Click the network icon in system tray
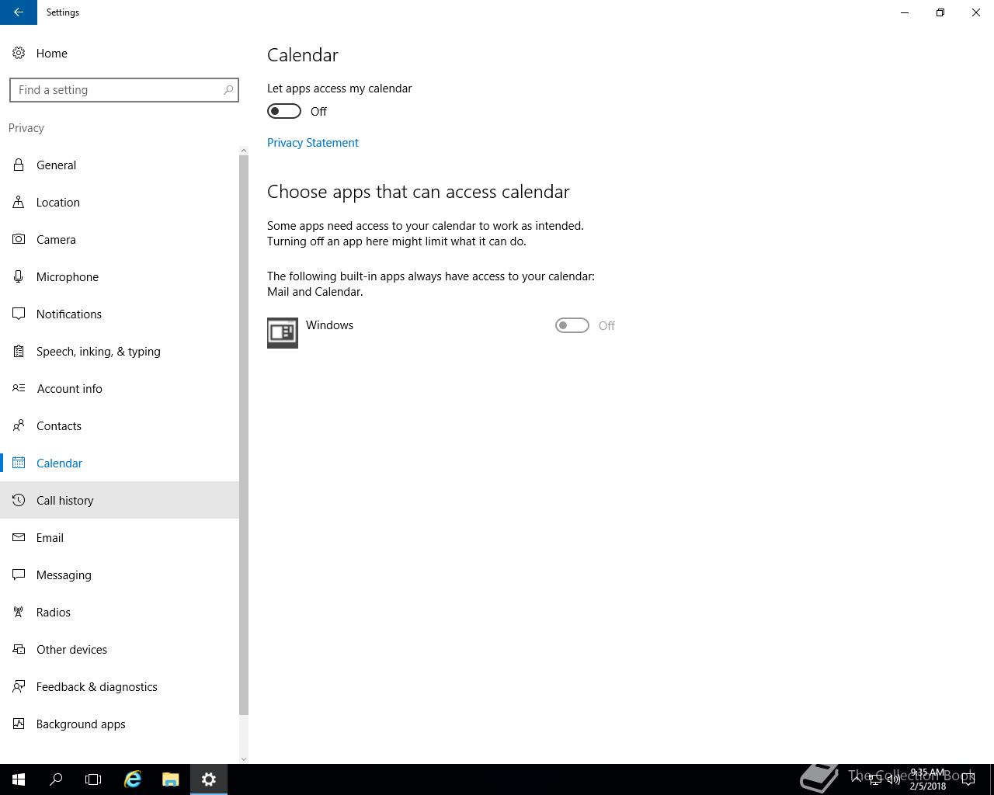994x795 pixels. pos(874,779)
